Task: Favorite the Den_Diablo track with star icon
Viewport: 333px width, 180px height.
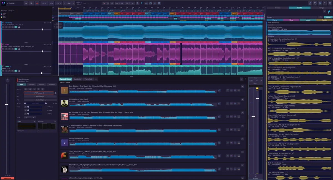Action: coord(219,90)
